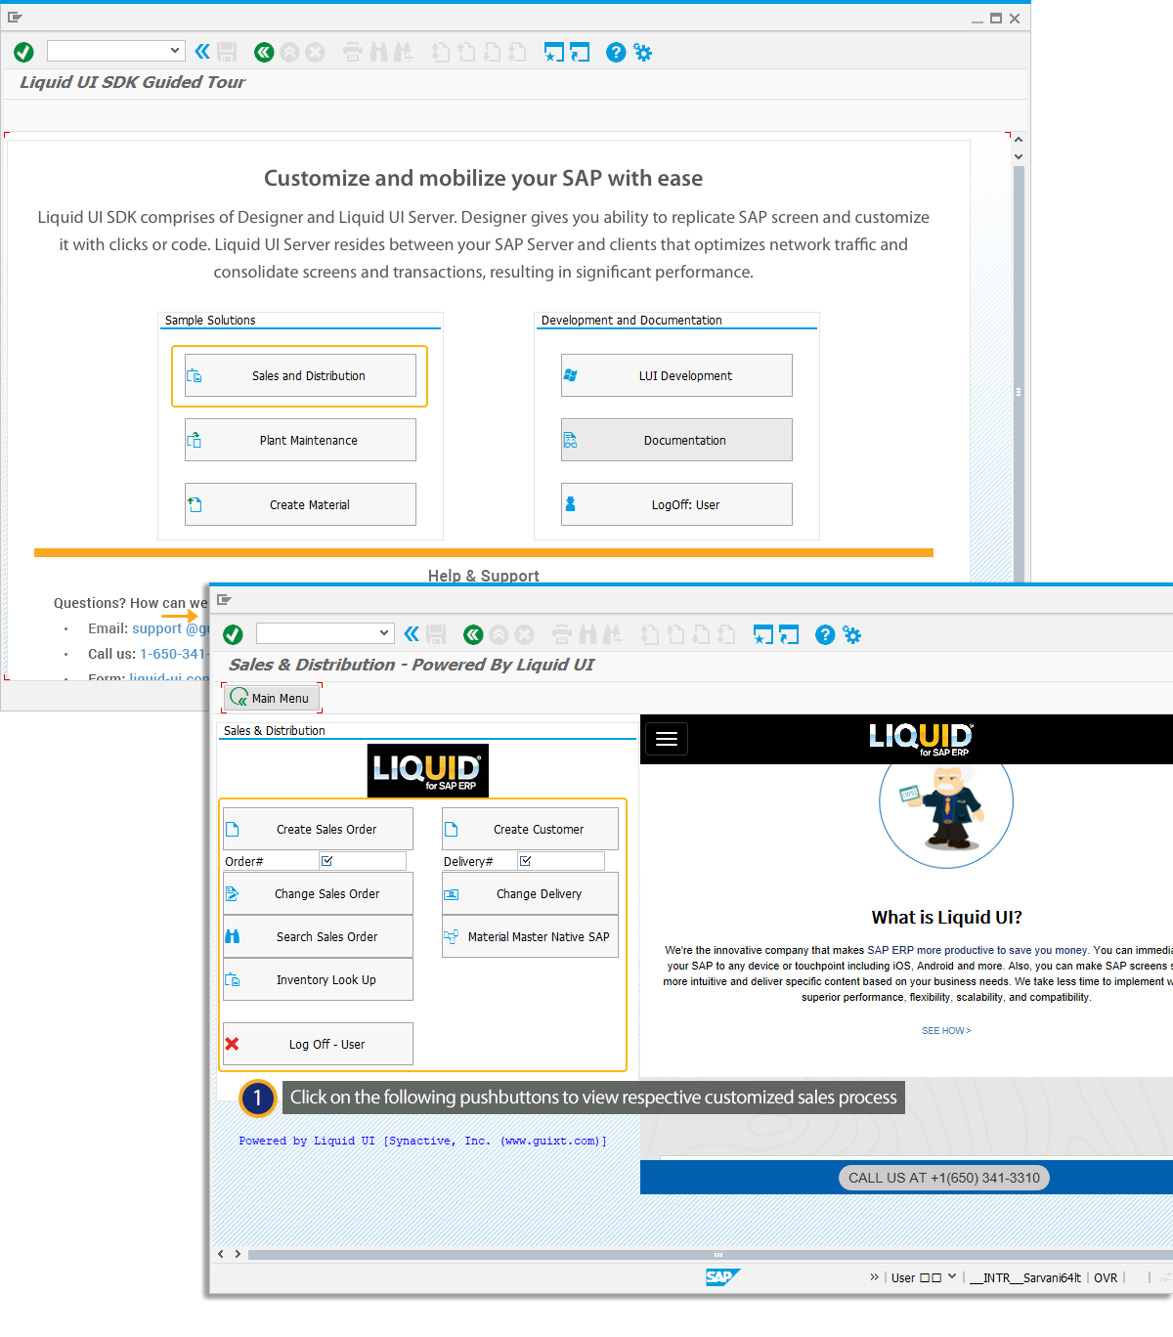Click the Change Delivery button
The image size is (1173, 1337).
pos(530,893)
